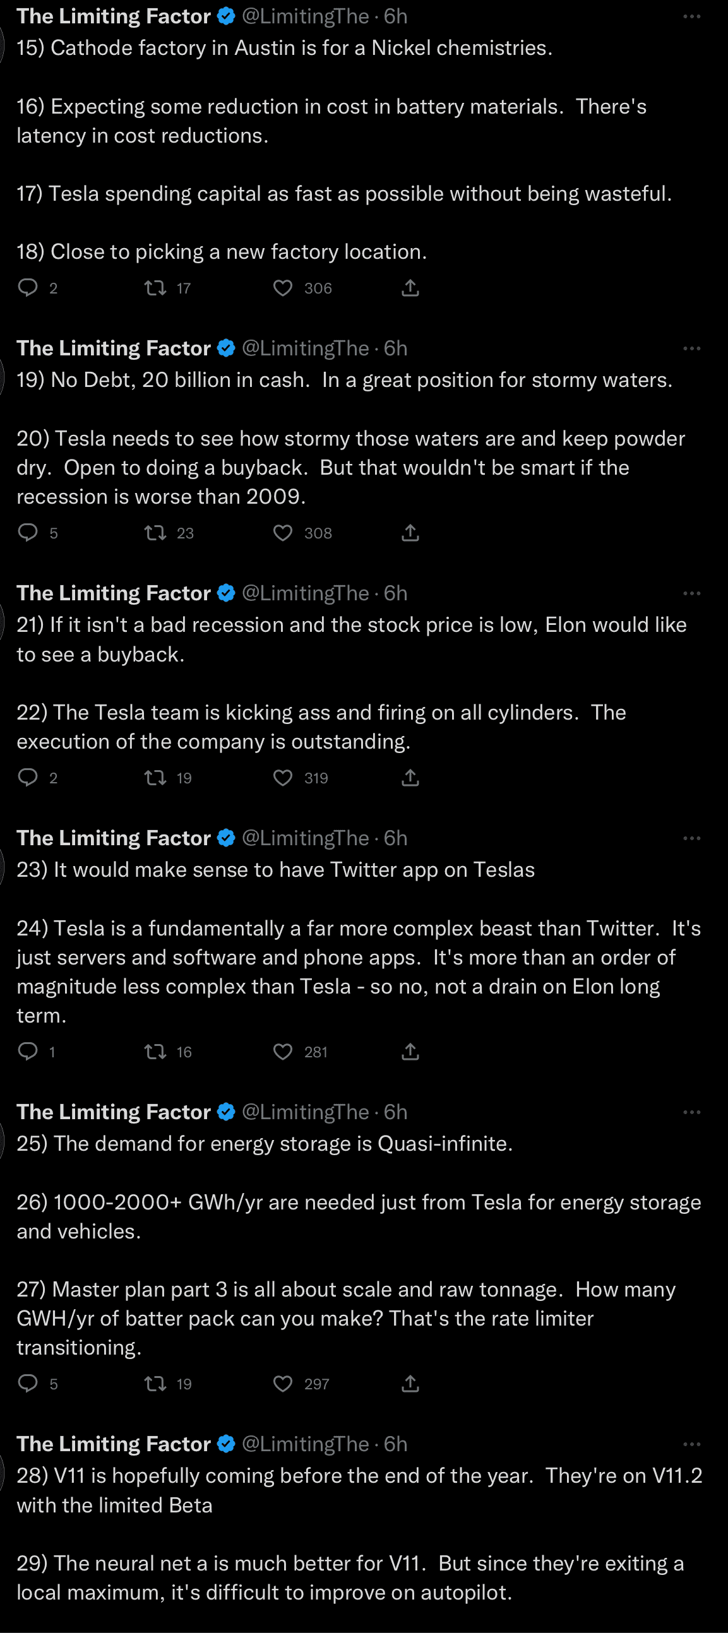Share the tweet about energy storage demand
The image size is (728, 1633).
click(x=410, y=1384)
